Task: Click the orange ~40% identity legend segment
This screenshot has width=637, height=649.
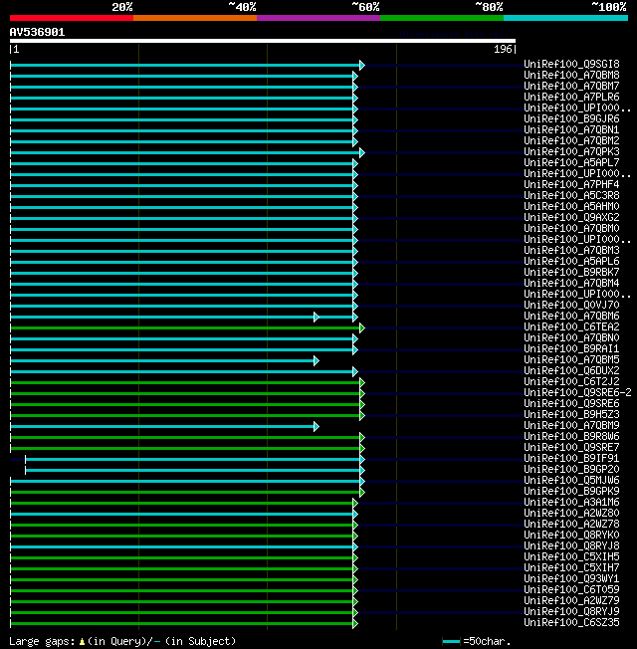Action: click(x=194, y=18)
